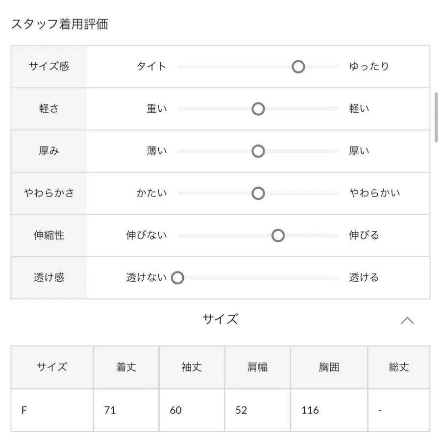Click the 着丈 column header
Screen dimensions: 441x441
click(126, 367)
